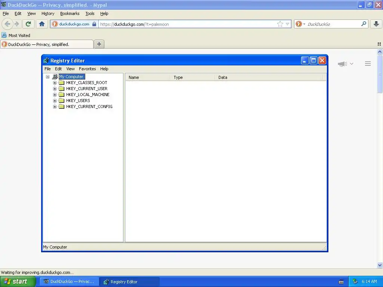Open the browser Edit menu
This screenshot has width=383, height=287.
(18, 13)
